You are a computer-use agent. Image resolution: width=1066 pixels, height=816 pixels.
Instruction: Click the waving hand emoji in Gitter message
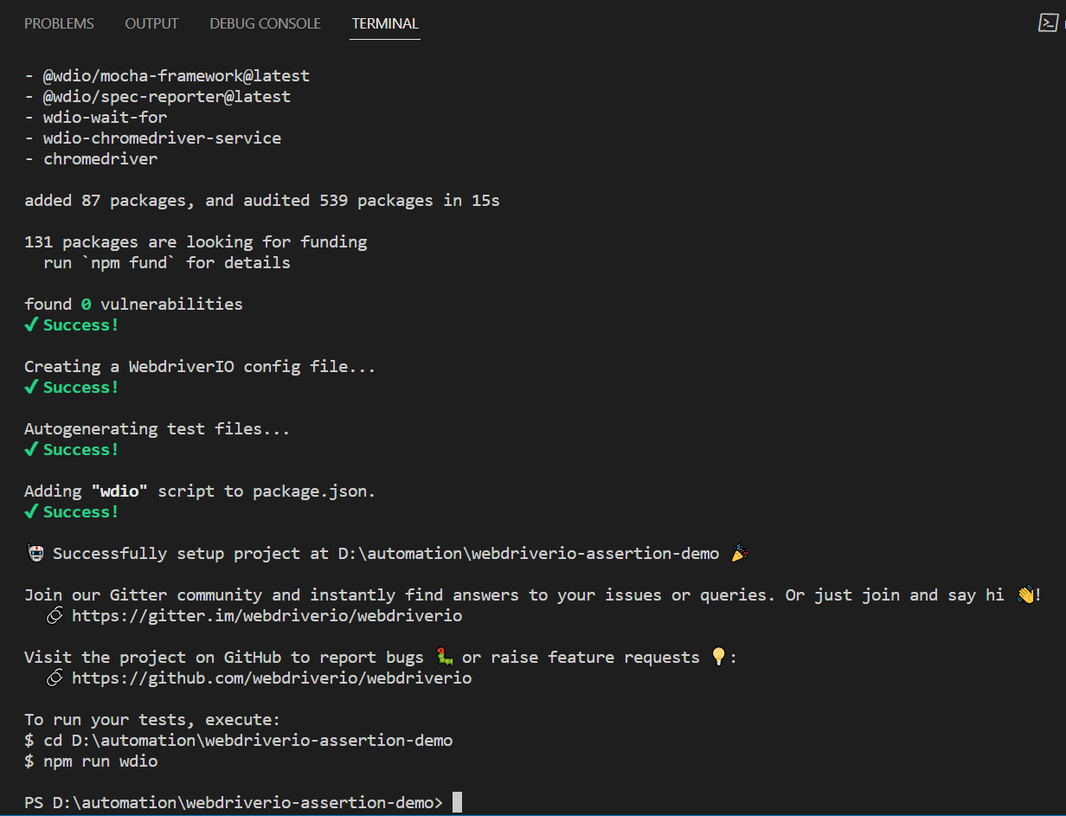pos(1024,594)
